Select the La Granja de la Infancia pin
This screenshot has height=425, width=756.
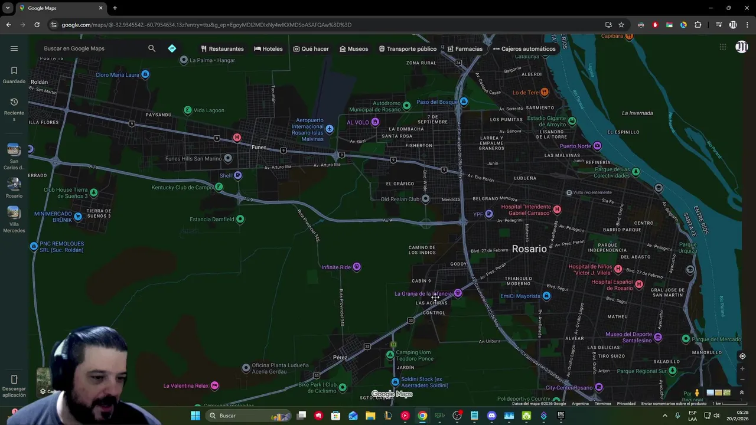pos(457,293)
